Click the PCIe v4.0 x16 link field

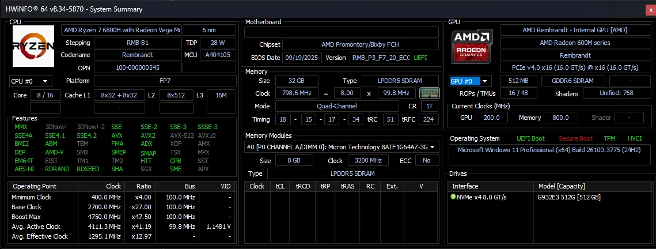574,67
